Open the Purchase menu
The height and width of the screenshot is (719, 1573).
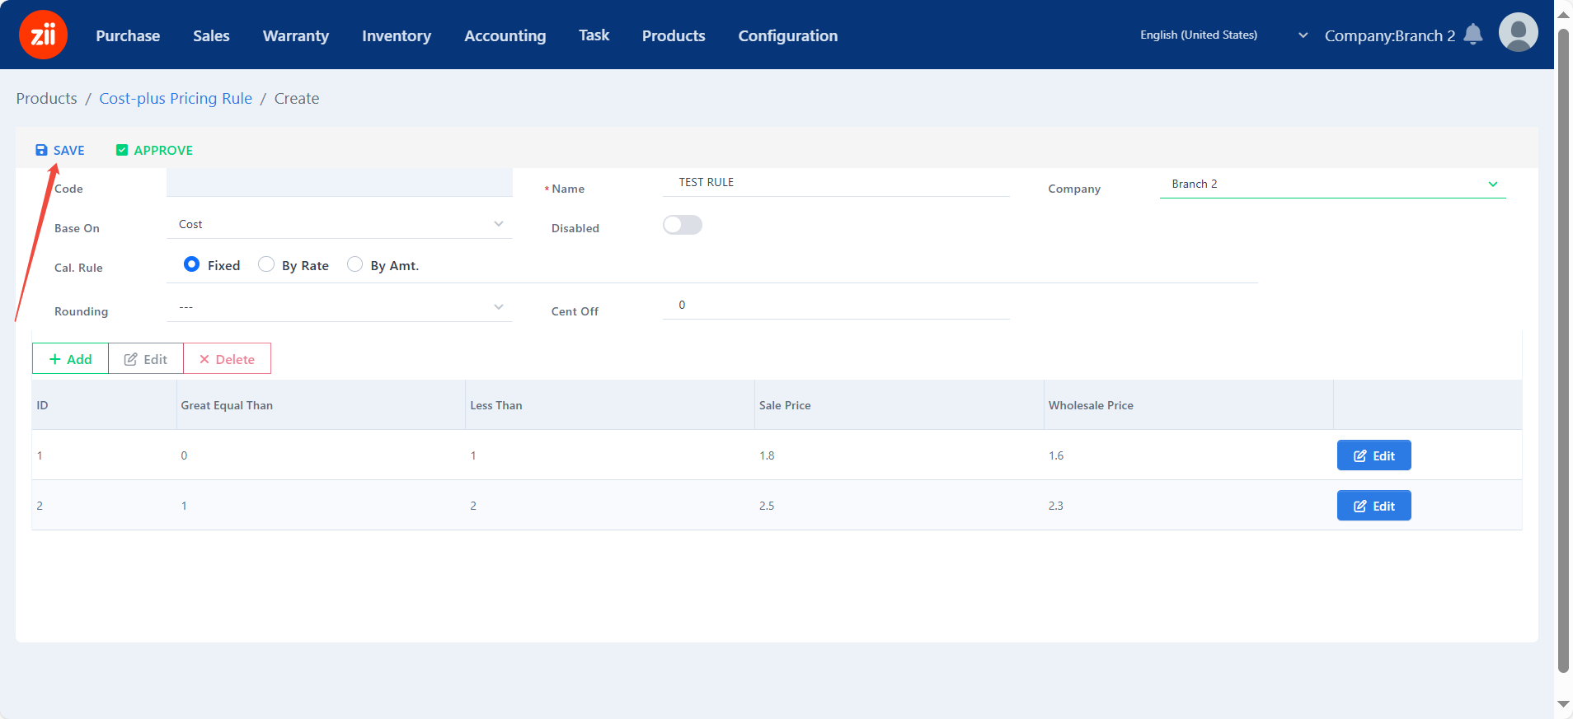click(x=128, y=35)
